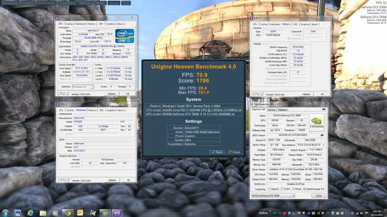Open Google Chrome from the taskbar

(68, 213)
